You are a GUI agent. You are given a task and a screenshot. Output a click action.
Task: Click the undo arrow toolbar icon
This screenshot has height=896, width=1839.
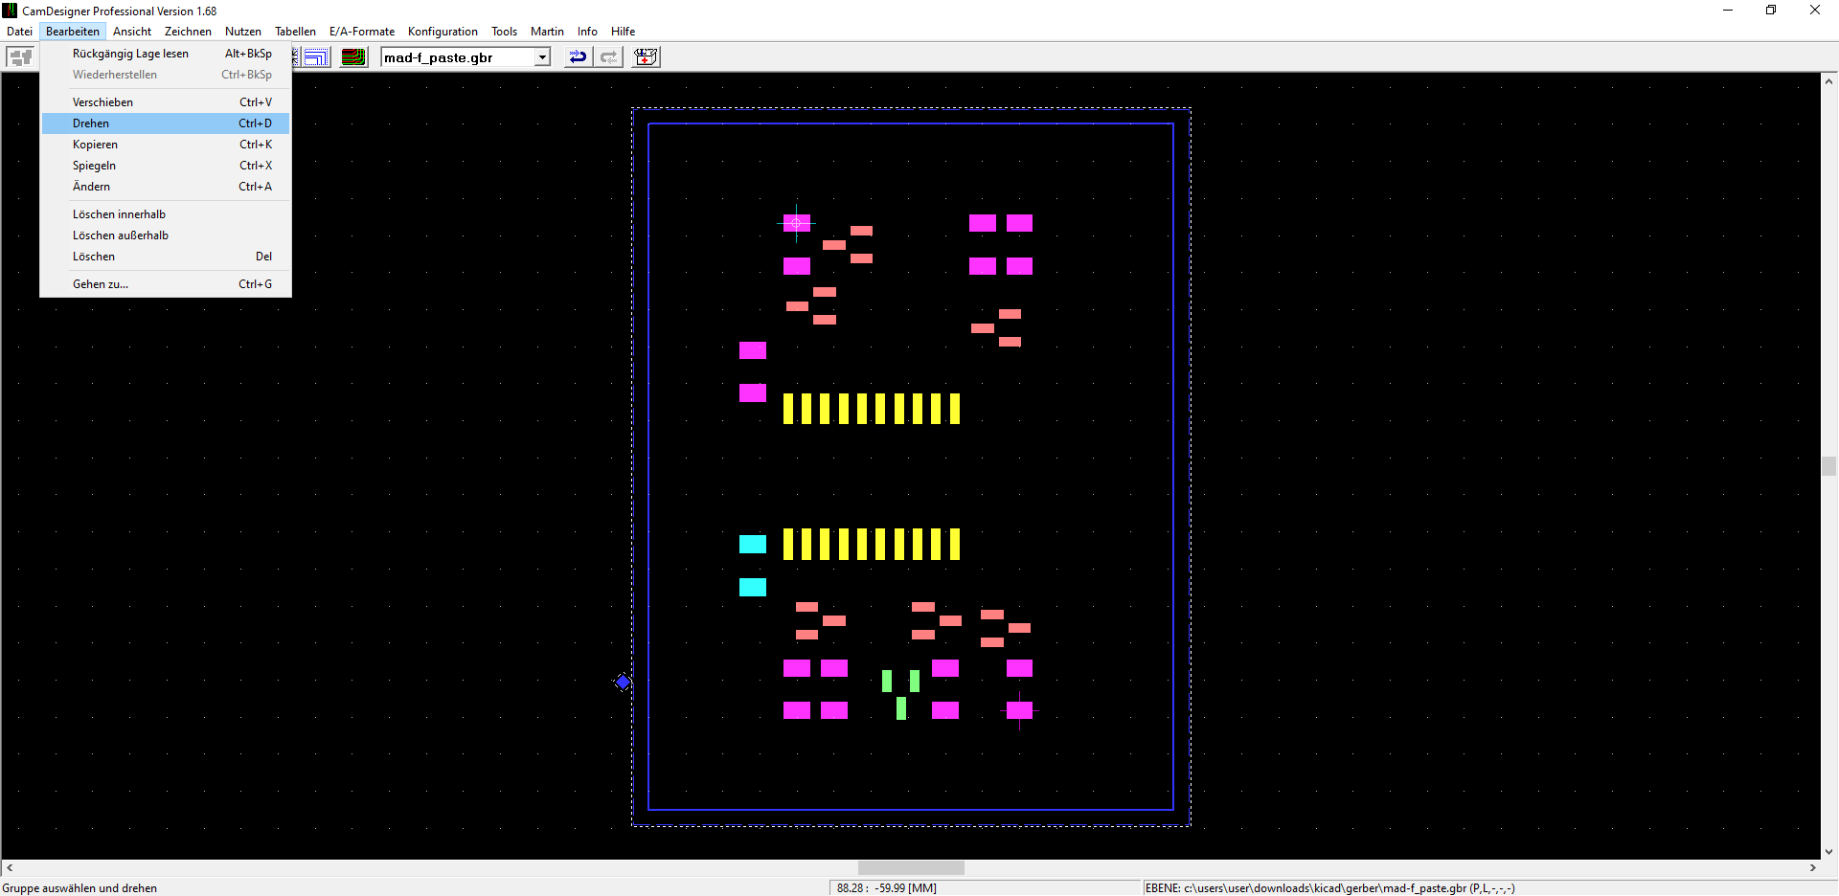pyautogui.click(x=578, y=57)
